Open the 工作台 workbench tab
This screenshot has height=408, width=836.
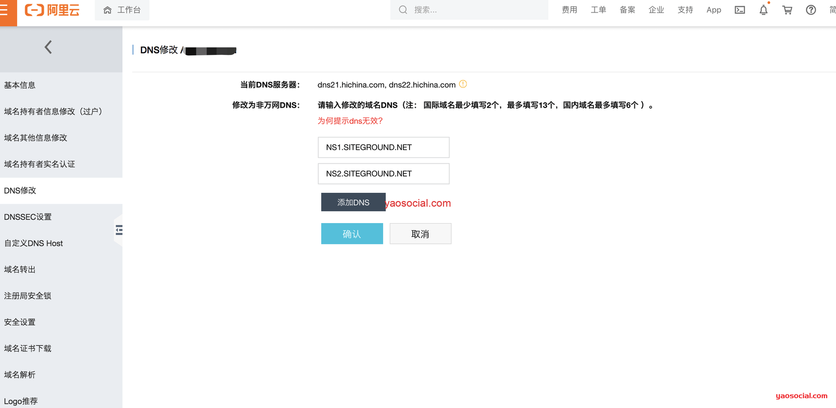[x=122, y=10]
